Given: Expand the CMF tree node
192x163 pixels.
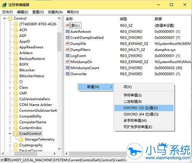Looking at the screenshot, I should pyautogui.click(x=10, y=93).
